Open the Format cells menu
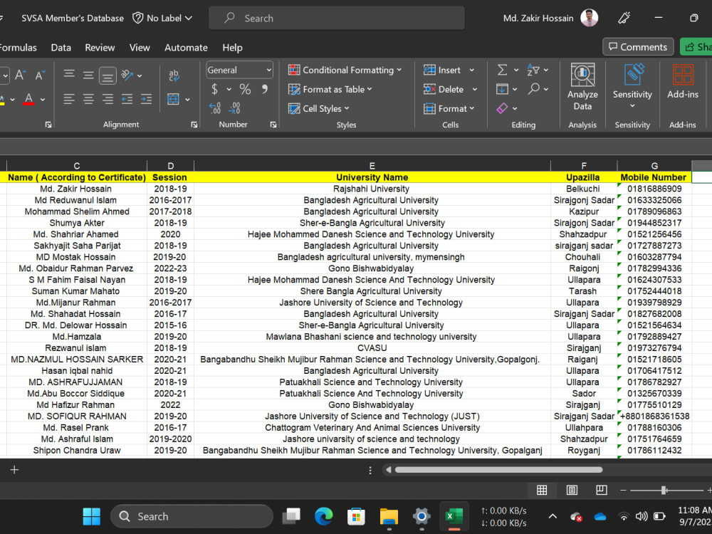 [449, 108]
